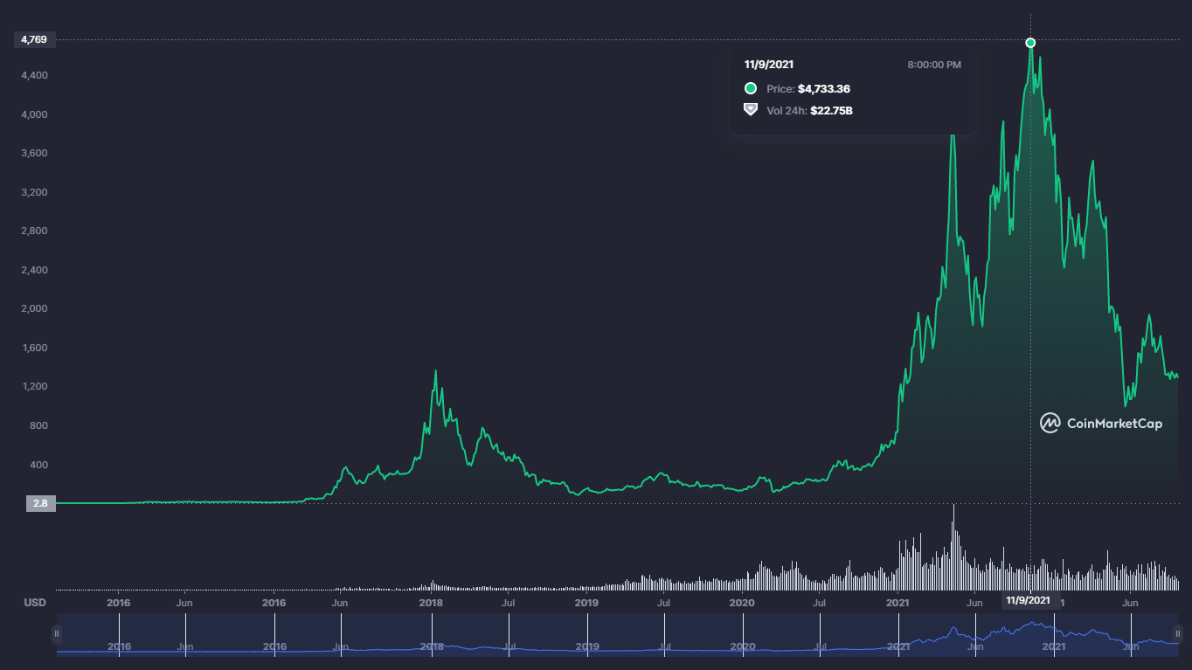Click the 2018 label inside range navigator
The image size is (1192, 670).
(432, 646)
